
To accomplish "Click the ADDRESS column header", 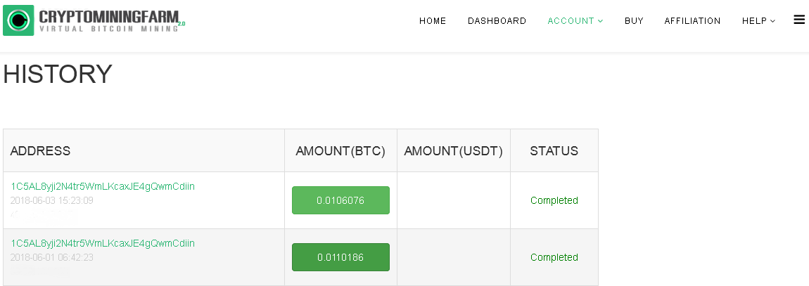I will (40, 151).
